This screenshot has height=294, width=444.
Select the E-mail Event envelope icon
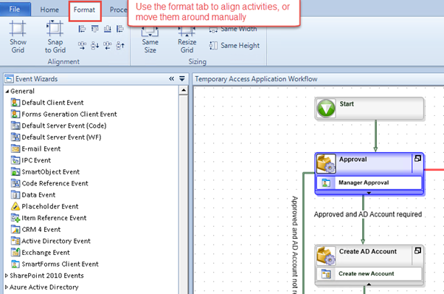pyautogui.click(x=15, y=148)
